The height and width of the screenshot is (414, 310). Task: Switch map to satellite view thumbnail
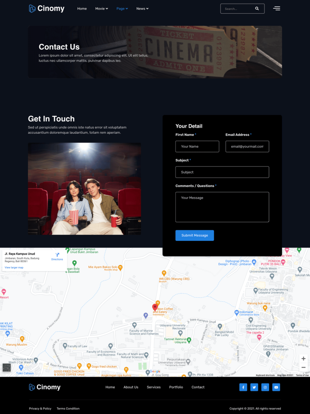[x=7, y=368]
